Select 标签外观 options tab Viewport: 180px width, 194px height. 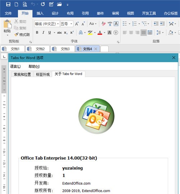[43, 74]
